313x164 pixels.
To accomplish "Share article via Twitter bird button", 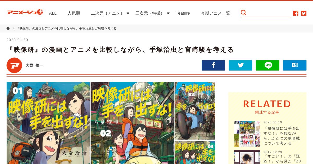I will coord(240,65).
